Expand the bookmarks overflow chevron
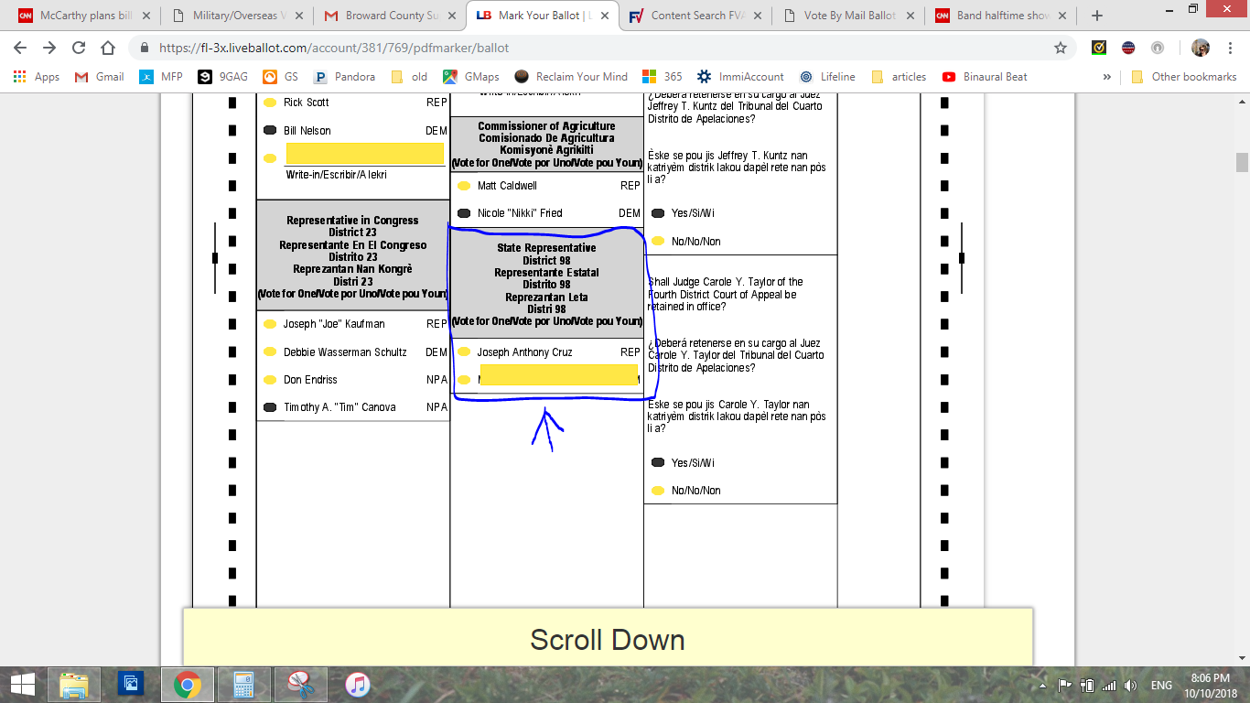This screenshot has height=703, width=1250. point(1107,77)
